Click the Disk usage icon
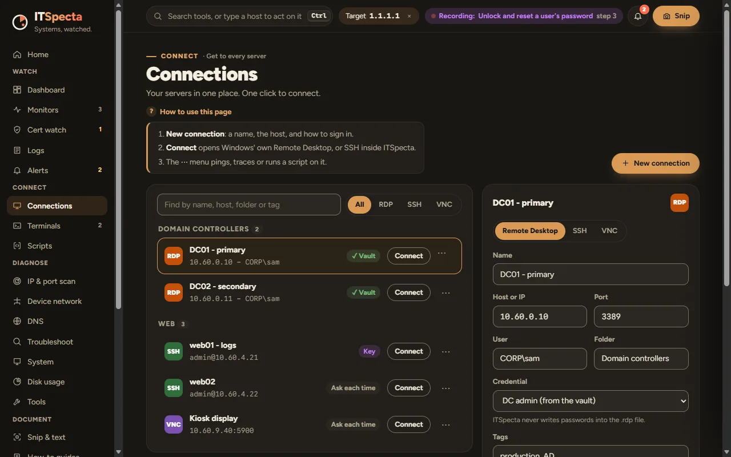Image resolution: width=731 pixels, height=457 pixels. coord(17,382)
